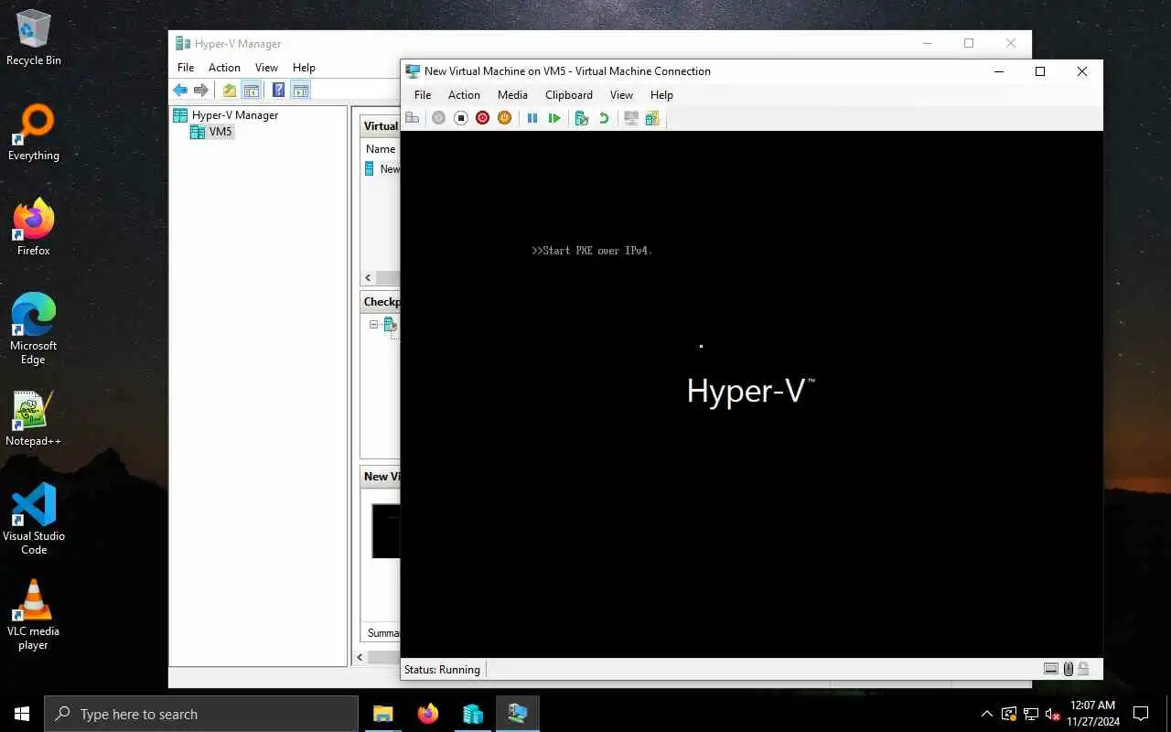Open the notification center icon
The height and width of the screenshot is (732, 1171).
point(1141,714)
